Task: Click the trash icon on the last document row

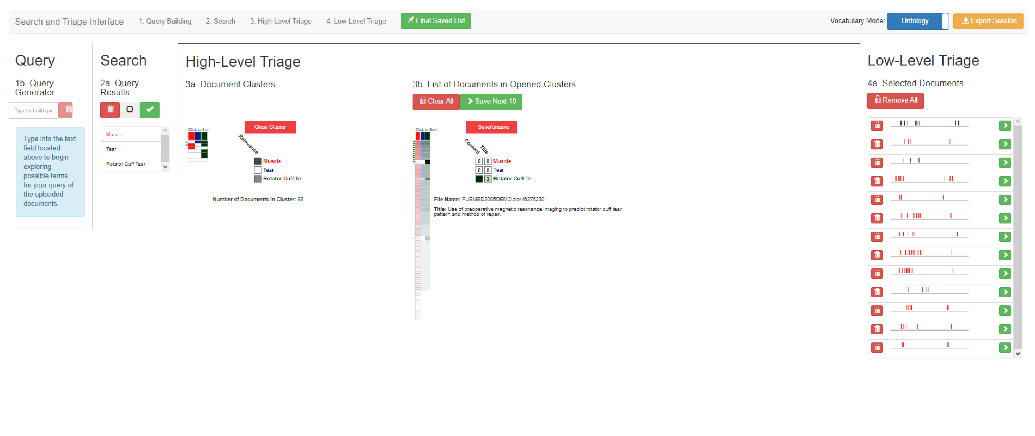Action: 877,347
